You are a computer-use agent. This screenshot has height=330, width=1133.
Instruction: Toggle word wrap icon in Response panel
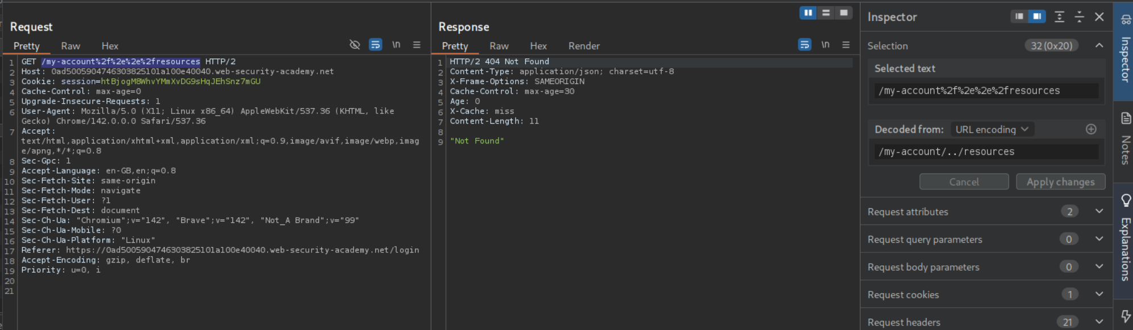804,45
